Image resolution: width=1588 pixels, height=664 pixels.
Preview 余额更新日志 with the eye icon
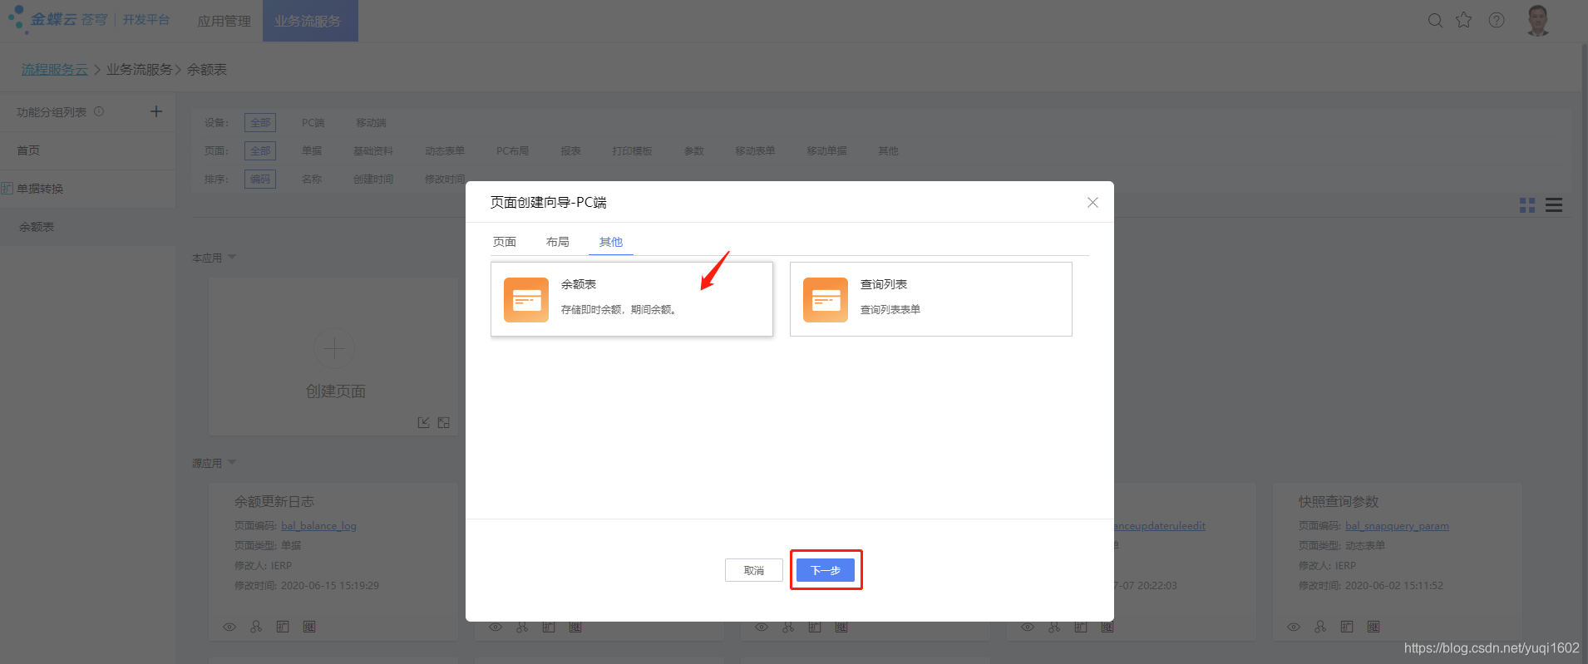229,627
